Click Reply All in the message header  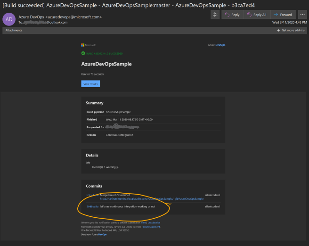pyautogui.click(x=256, y=15)
